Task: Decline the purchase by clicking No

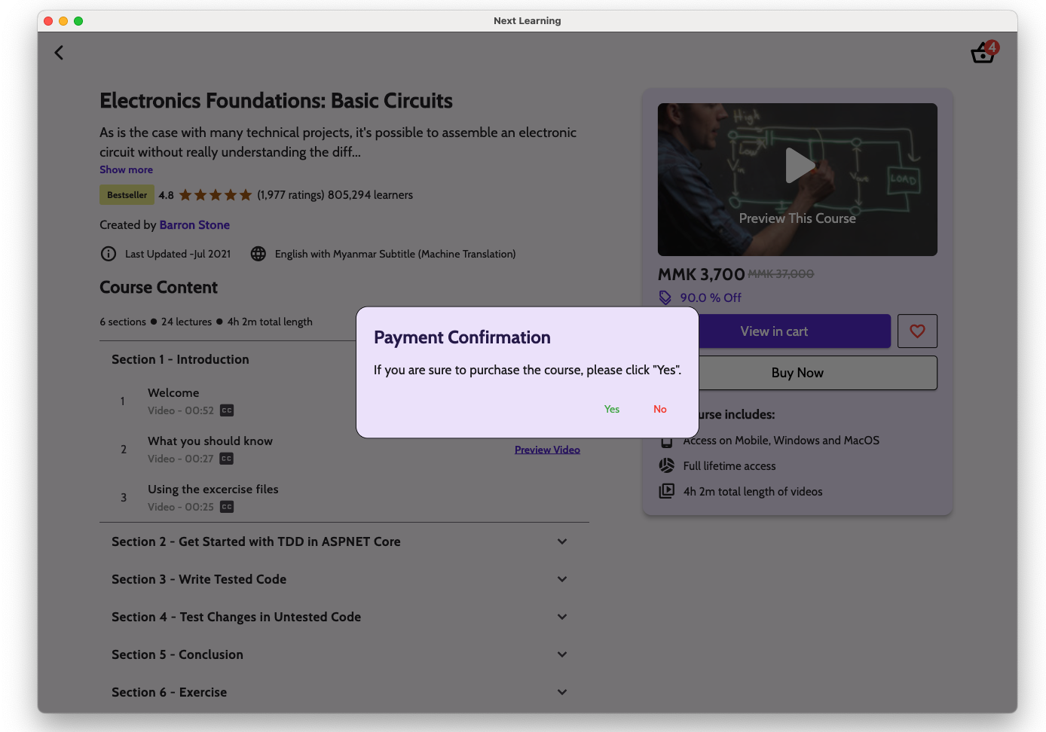Action: [660, 409]
